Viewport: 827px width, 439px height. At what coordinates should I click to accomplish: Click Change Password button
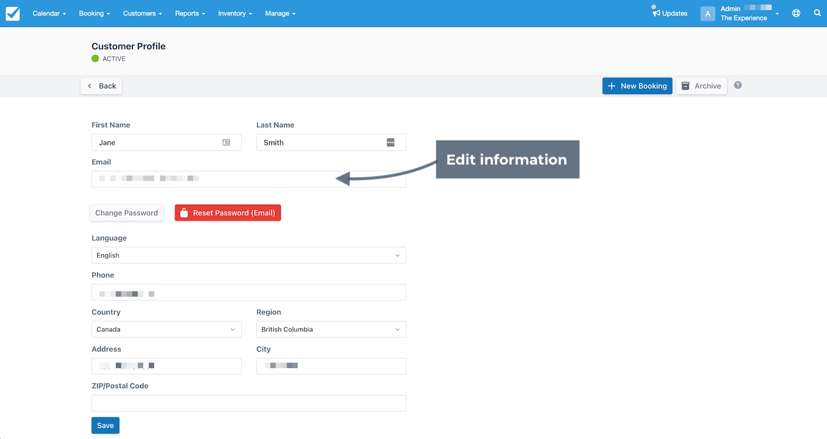click(127, 213)
